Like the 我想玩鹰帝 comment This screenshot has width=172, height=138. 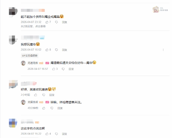(x=47, y=50)
